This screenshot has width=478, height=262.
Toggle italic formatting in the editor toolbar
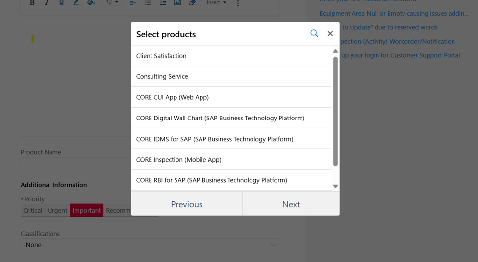[x=47, y=3]
